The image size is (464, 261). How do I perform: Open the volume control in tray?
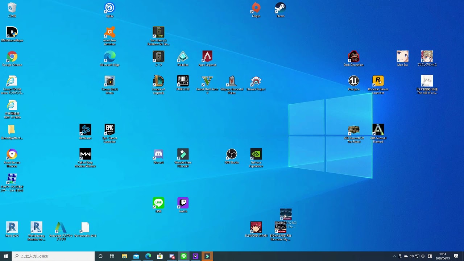411,256
